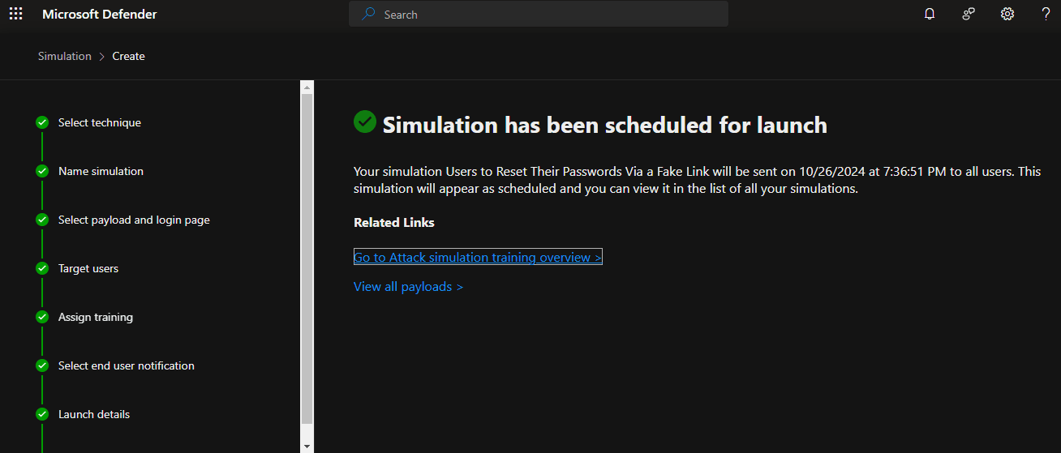Navigate to Simulation in the breadcrumb
This screenshot has width=1061, height=453.
click(64, 56)
